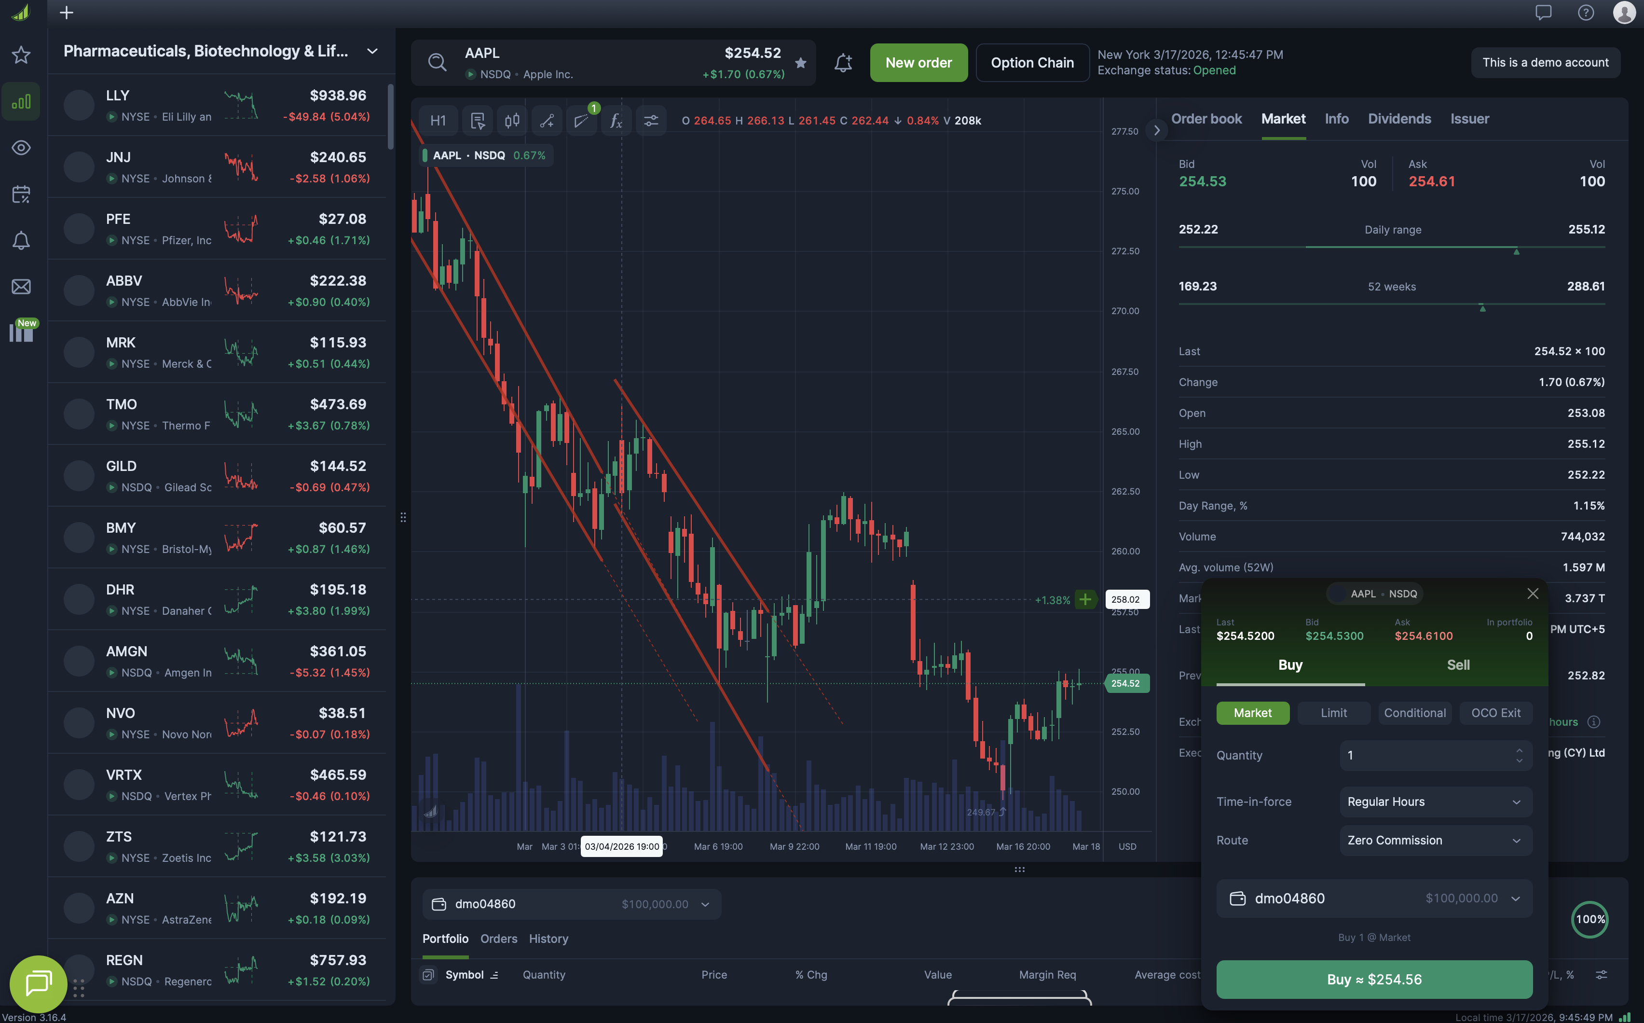The width and height of the screenshot is (1644, 1023).
Task: Open the Route Zero Commission dropdown
Action: pos(1435,840)
